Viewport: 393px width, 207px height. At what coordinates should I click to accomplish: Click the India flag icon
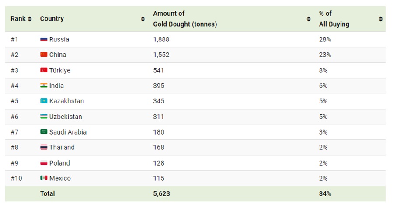tap(44, 86)
